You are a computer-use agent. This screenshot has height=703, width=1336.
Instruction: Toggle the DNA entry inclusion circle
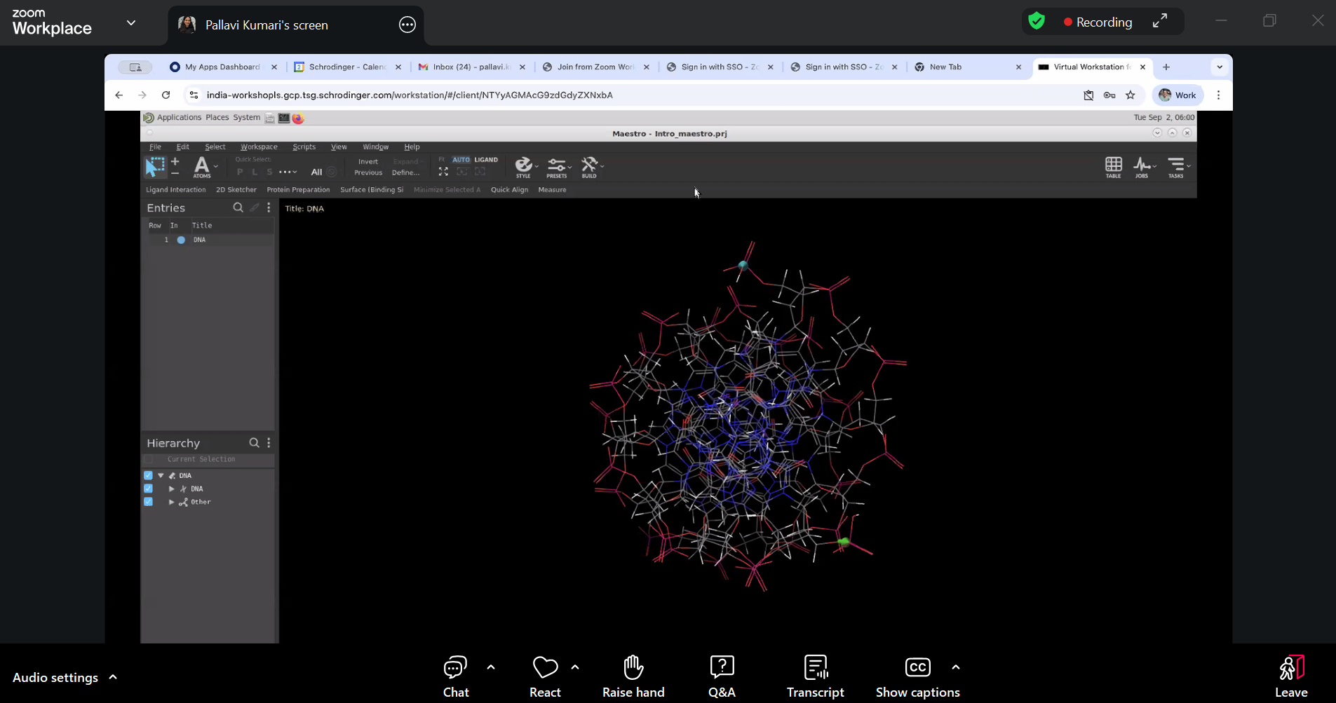tap(181, 240)
